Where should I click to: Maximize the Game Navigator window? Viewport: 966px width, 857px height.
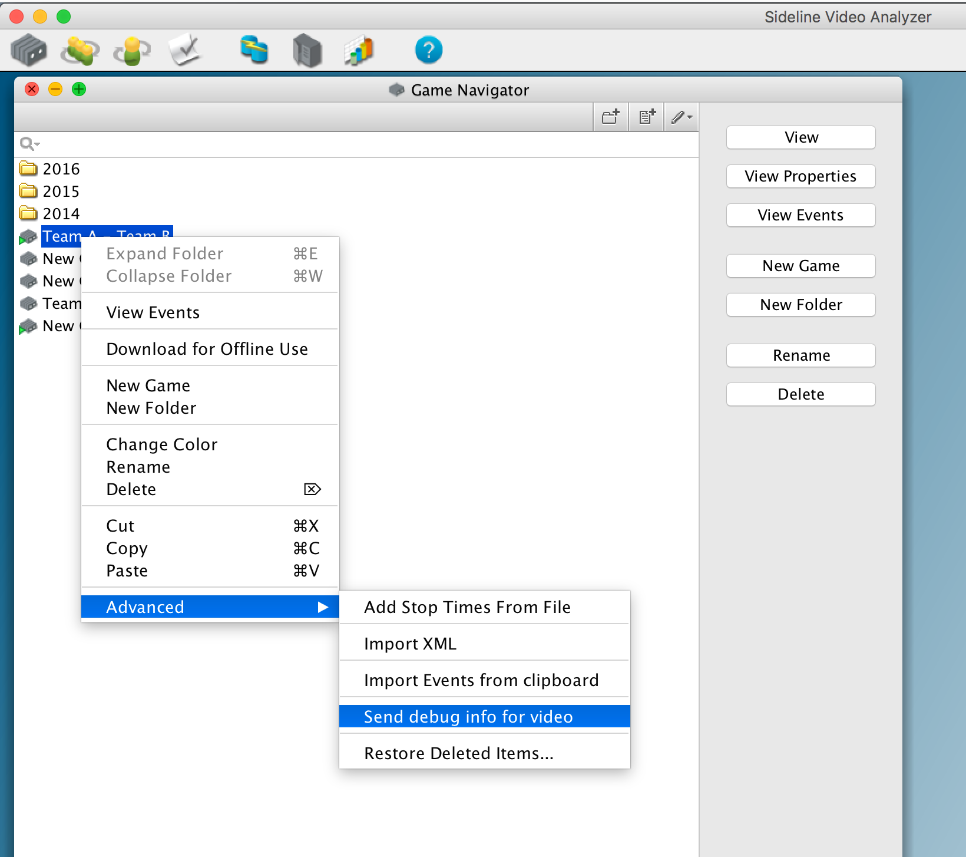[x=79, y=89]
